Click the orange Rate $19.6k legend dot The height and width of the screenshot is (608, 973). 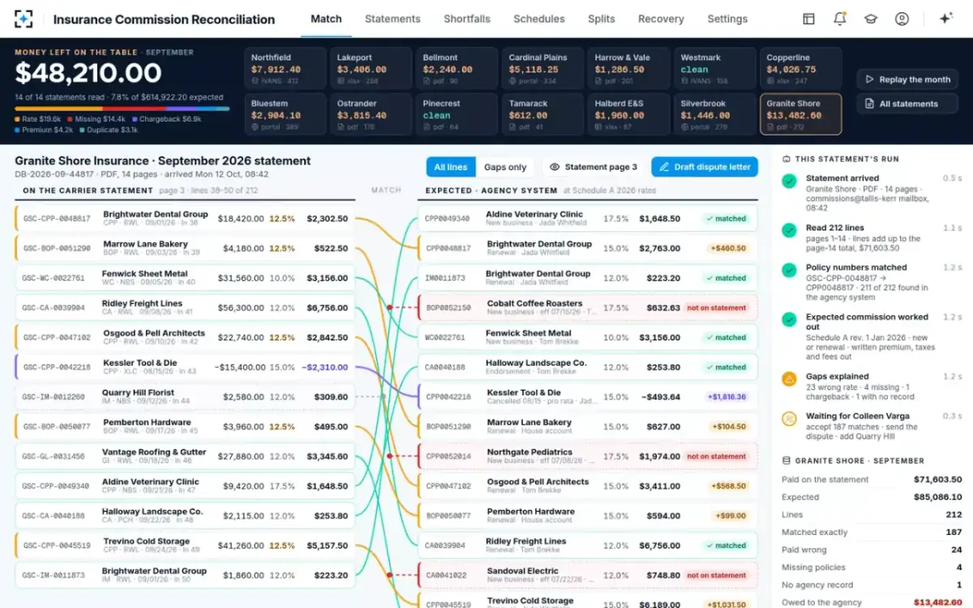click(x=18, y=118)
